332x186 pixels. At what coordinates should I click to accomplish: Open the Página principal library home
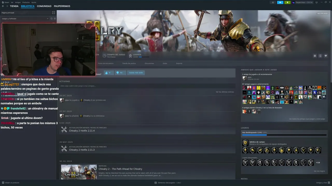[26, 13]
